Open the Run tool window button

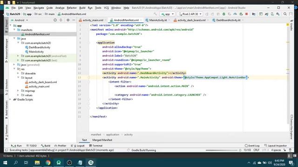pyautogui.click(x=17, y=146)
